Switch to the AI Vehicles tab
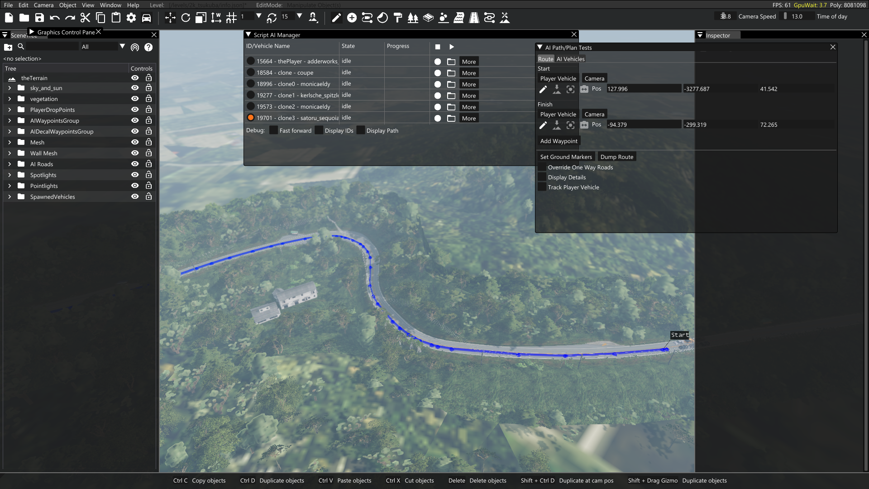869x489 pixels. (570, 59)
